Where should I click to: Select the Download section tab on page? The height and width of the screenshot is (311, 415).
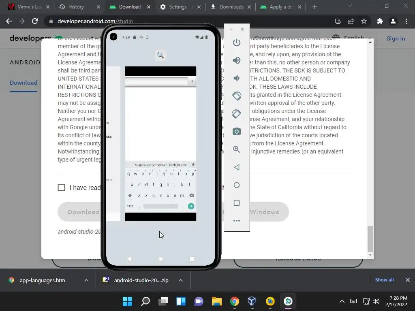[x=24, y=83]
